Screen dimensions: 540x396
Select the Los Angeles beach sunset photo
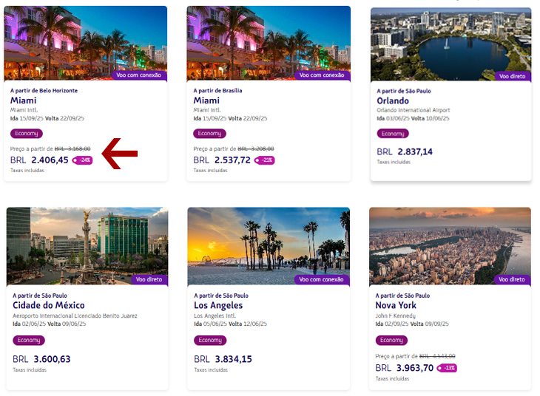269,245
